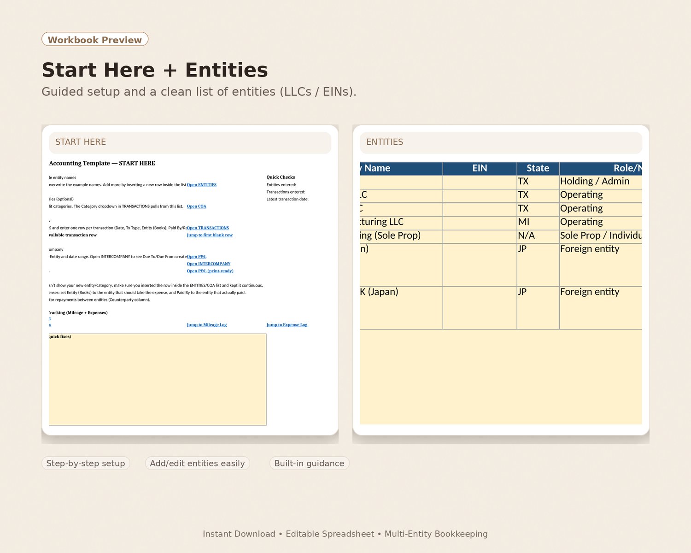Select Operating in the turing LLC row
691x553 pixels.
pyautogui.click(x=601, y=222)
